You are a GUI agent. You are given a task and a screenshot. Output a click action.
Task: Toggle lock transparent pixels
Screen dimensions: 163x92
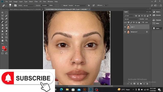[129, 22]
